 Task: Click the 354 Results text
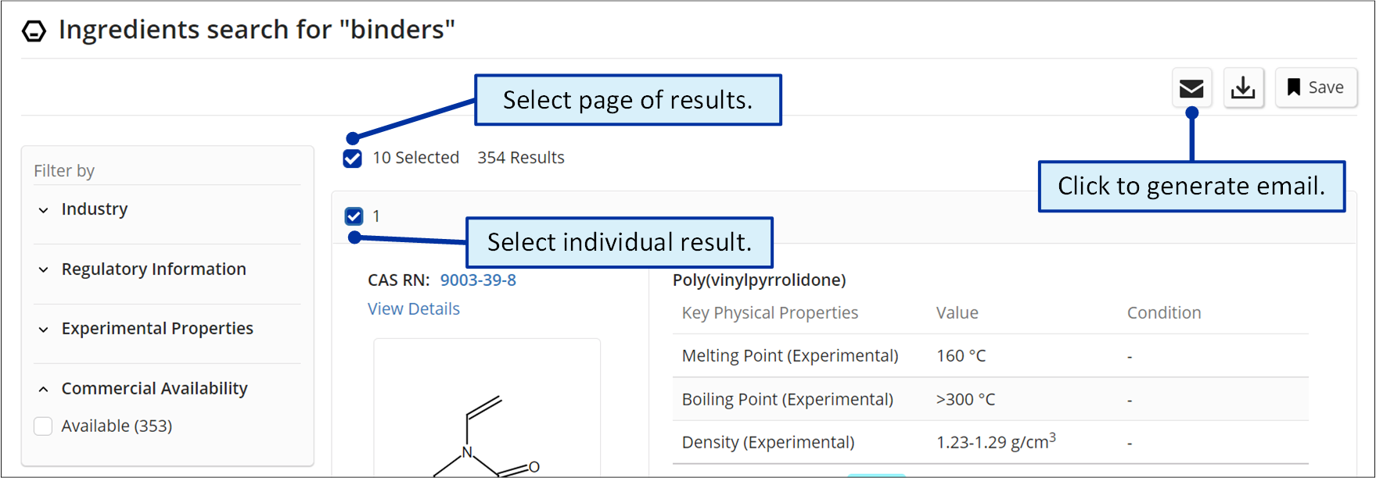pyautogui.click(x=521, y=158)
